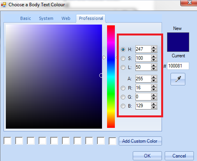Increase the B value with up arrow

[154, 104]
